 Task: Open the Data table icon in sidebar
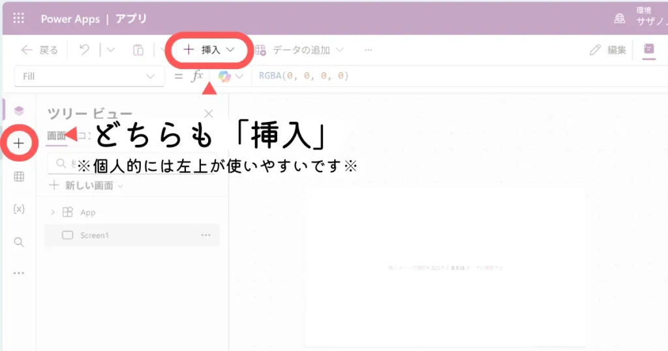pyautogui.click(x=19, y=176)
